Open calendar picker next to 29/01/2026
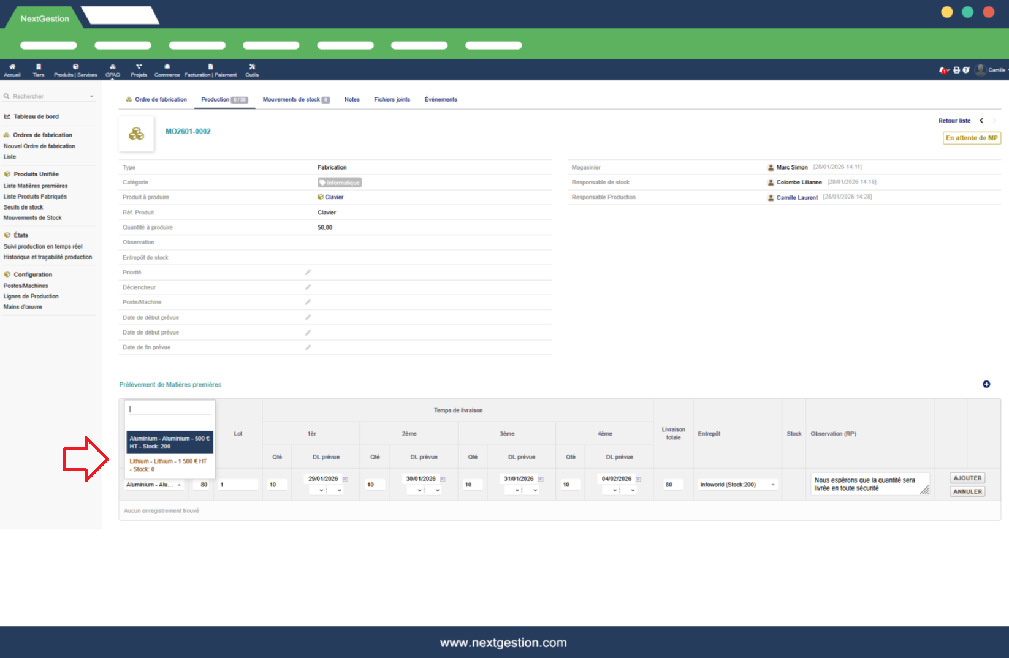1009x658 pixels. click(x=345, y=479)
